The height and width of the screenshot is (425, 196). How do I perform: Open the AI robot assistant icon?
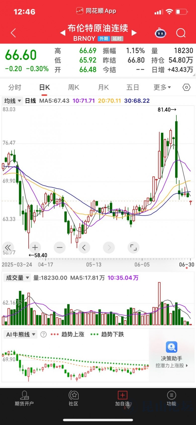(x=160, y=33)
